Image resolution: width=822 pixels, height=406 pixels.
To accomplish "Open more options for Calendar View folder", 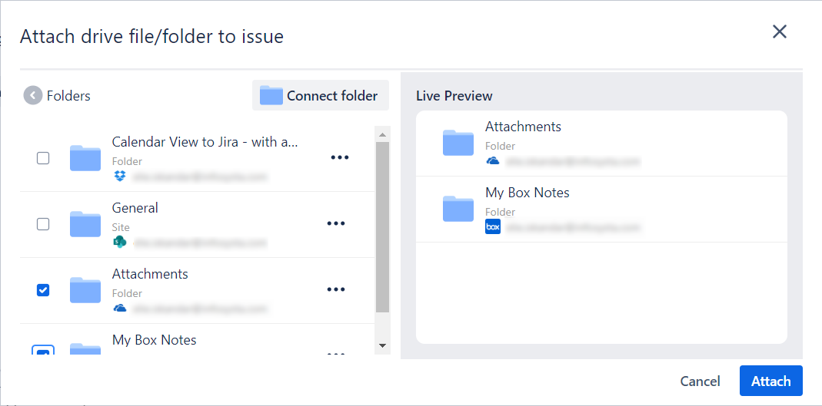I will [x=339, y=157].
